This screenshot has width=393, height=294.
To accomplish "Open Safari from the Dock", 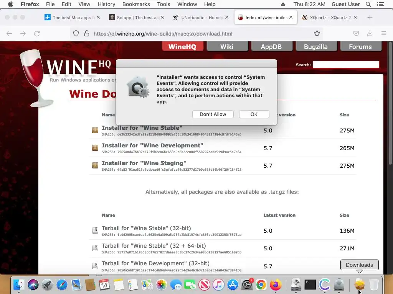I will (62, 285).
